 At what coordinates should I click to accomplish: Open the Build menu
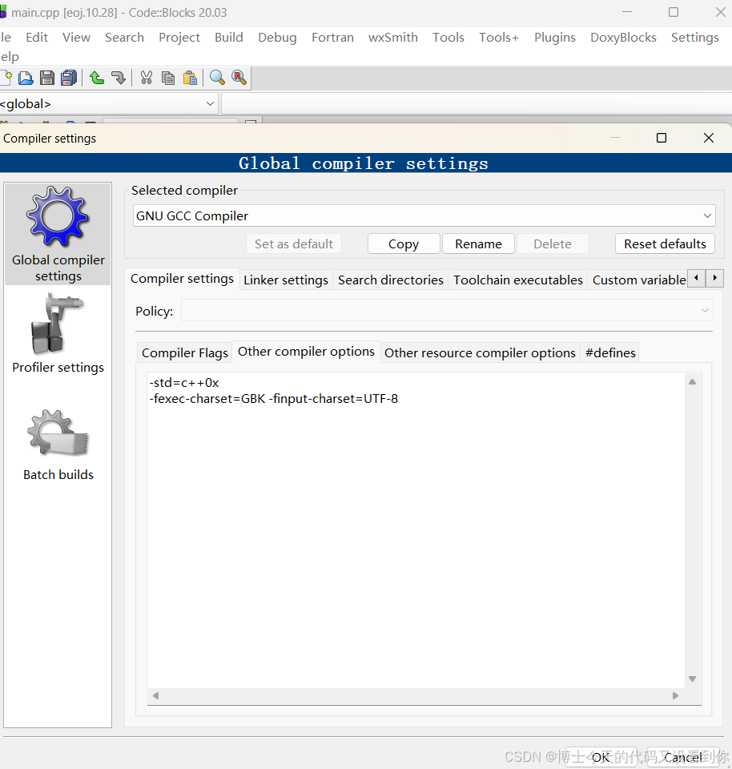click(229, 38)
